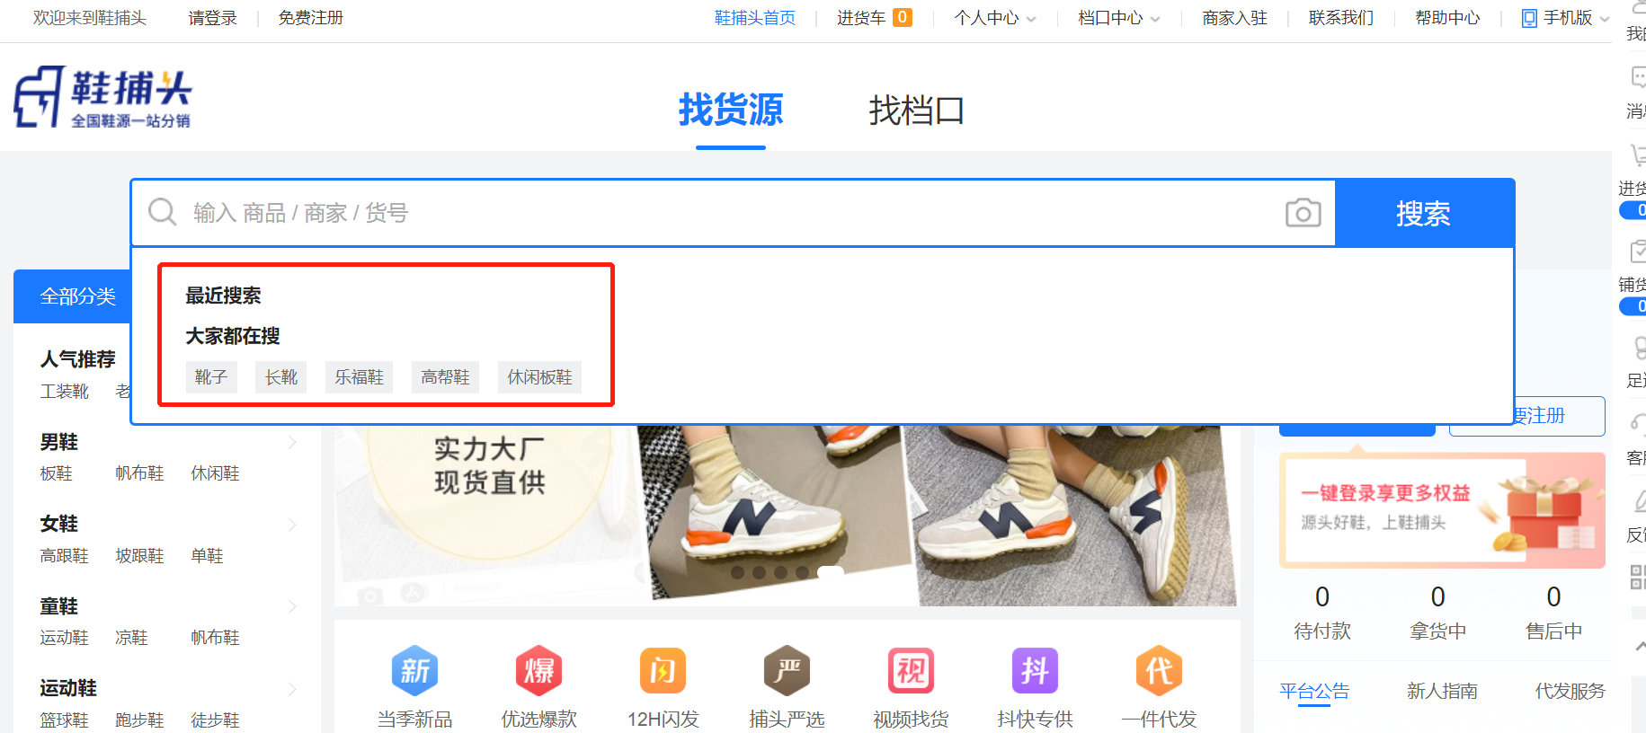Expand the 个人中心 dropdown menu

coord(994,18)
